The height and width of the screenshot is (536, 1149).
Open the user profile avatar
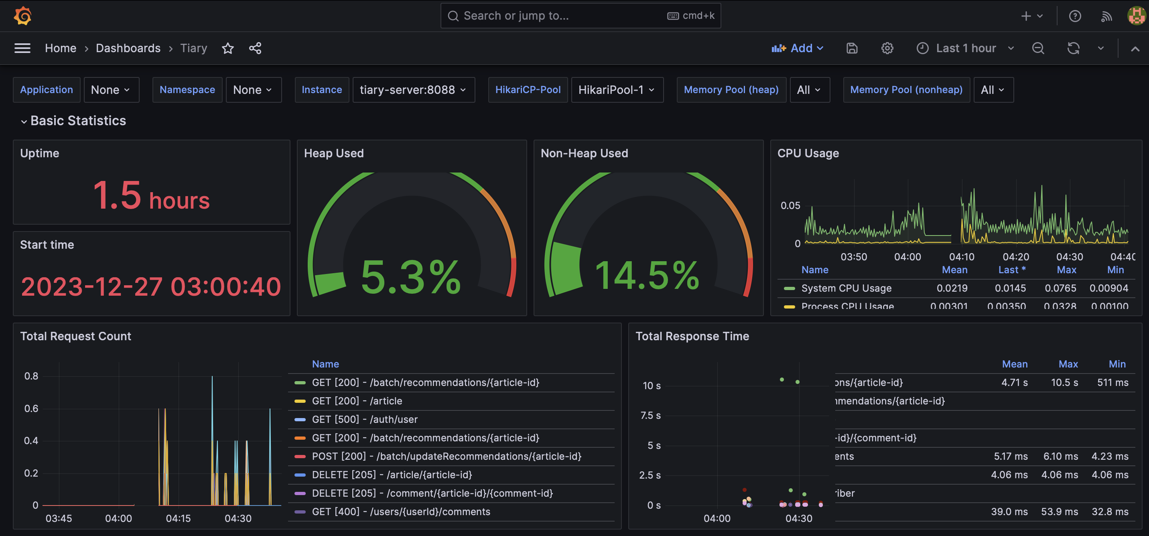click(1136, 16)
